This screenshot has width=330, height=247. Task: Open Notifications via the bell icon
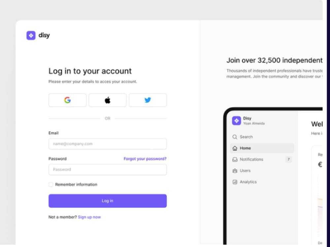(x=235, y=159)
